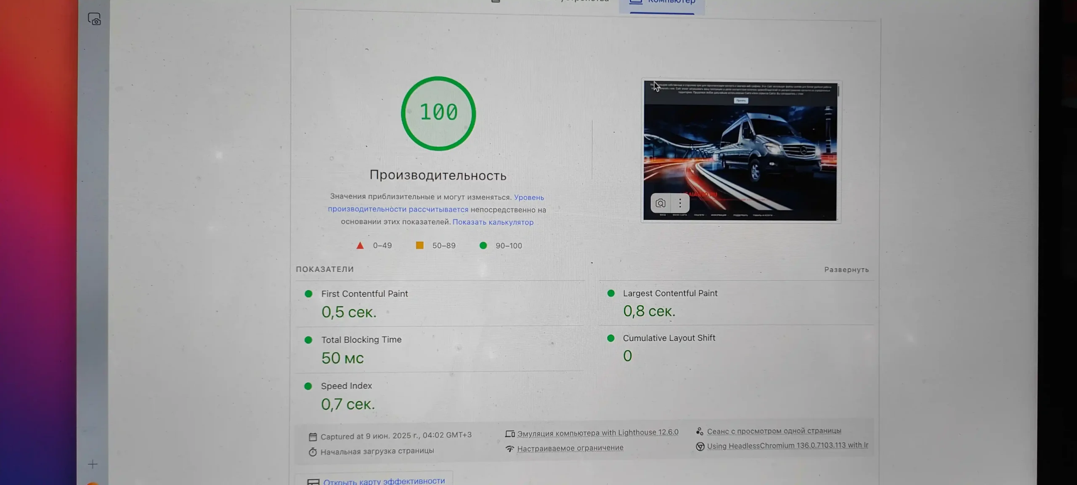Click the network throttling icon

coord(509,449)
